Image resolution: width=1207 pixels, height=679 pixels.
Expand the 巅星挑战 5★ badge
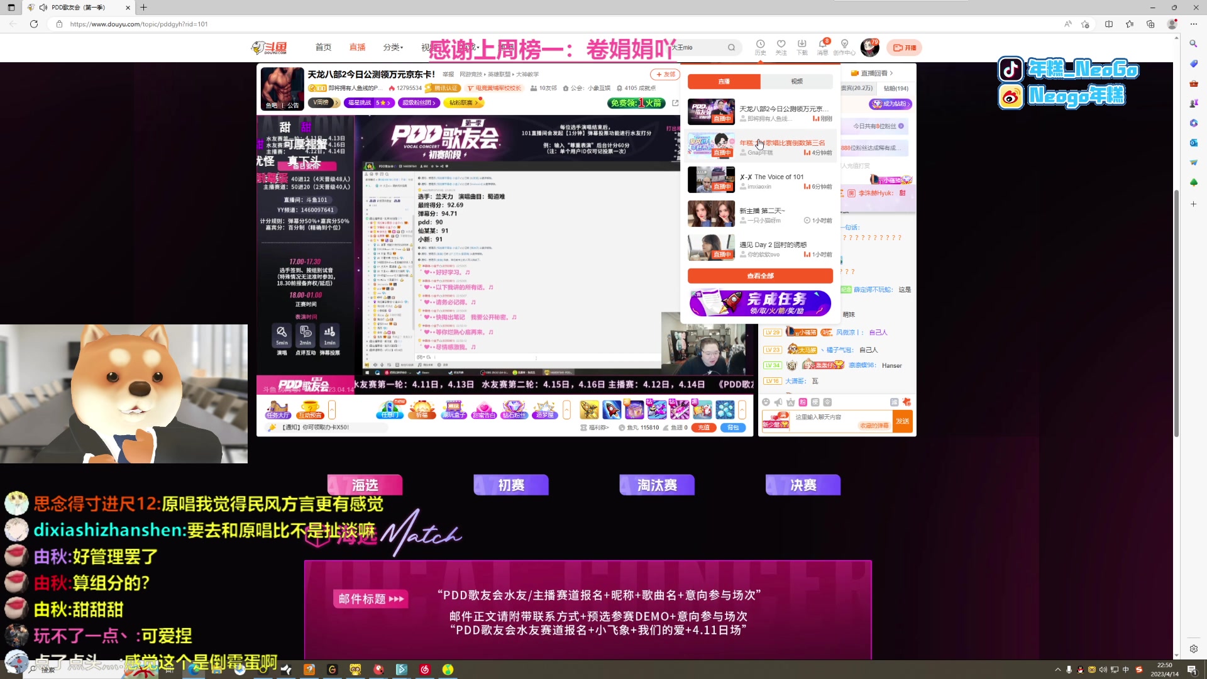(369, 102)
